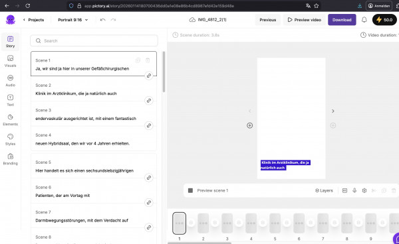
Task: Open the notifications bell
Action: point(364,20)
